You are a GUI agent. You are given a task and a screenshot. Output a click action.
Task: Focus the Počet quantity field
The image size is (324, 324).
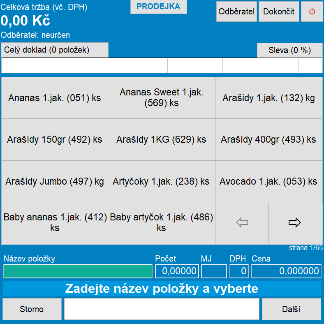[177, 271]
